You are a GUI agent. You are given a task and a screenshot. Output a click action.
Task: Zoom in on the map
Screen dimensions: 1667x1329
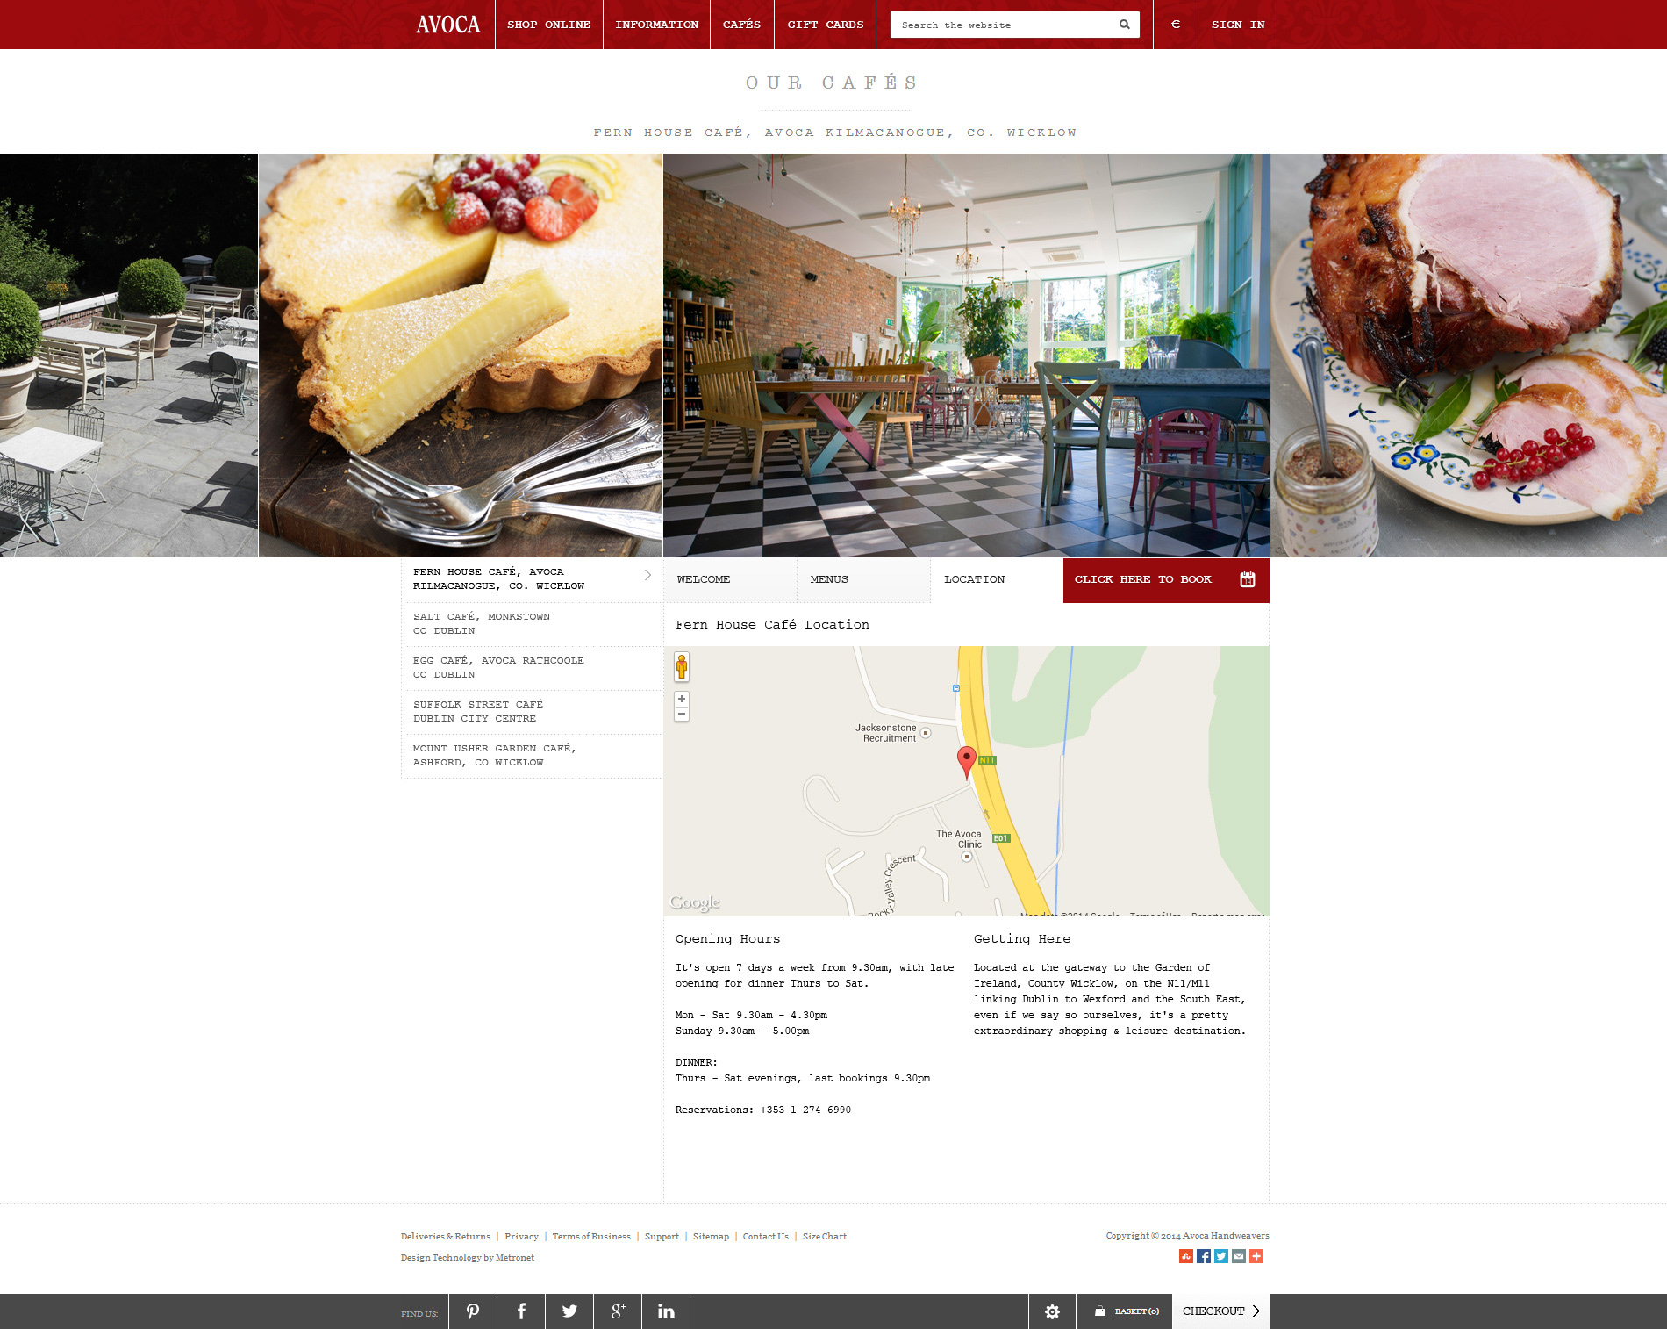[682, 699]
